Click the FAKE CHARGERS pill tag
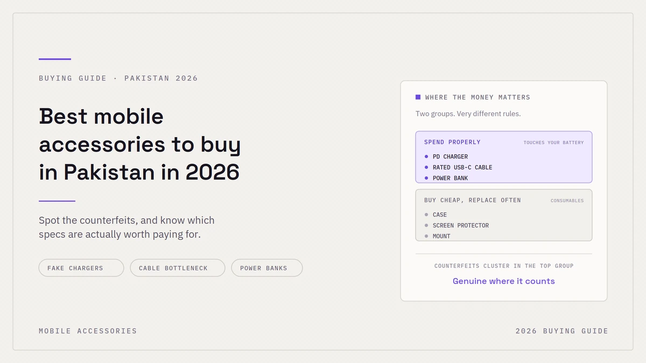Screen dimensions: 646x363 coord(81,268)
